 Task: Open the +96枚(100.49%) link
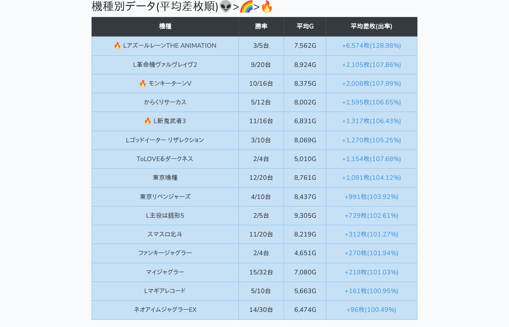point(371,310)
